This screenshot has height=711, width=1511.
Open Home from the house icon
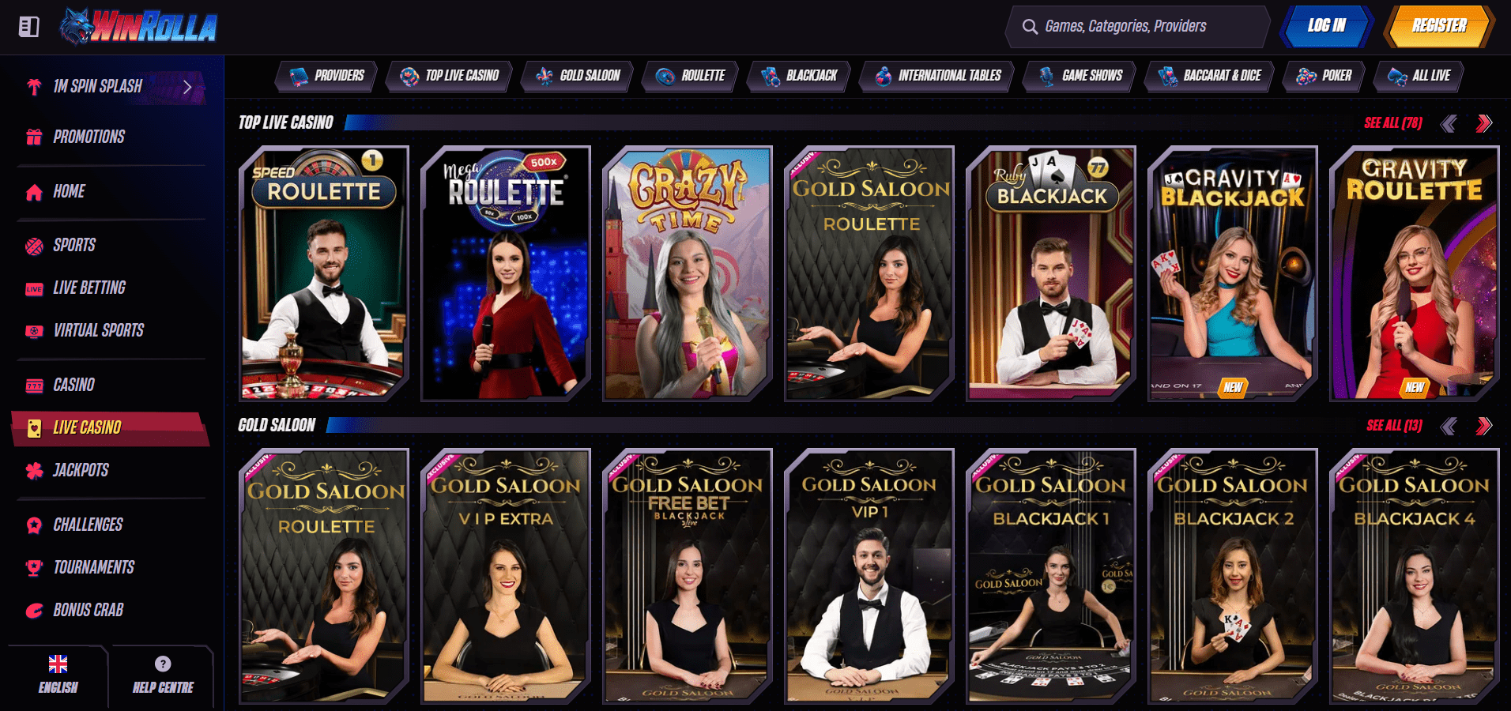point(34,192)
